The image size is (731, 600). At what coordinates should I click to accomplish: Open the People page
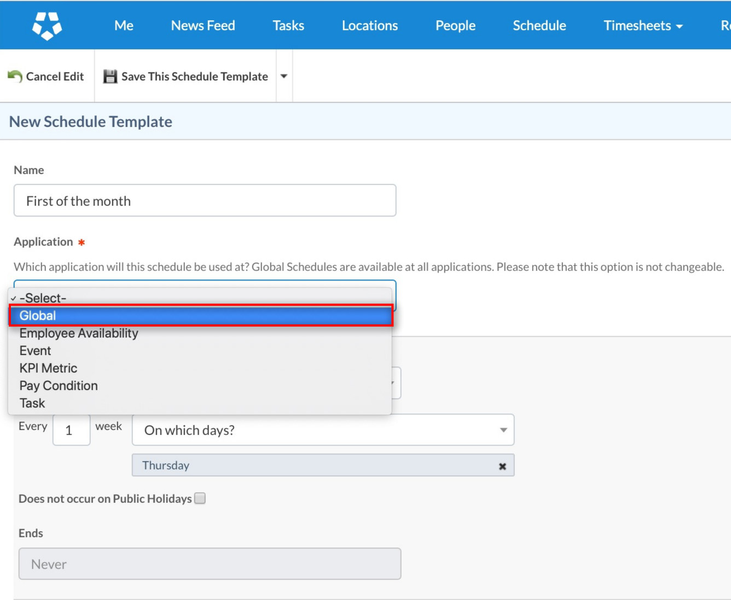455,26
